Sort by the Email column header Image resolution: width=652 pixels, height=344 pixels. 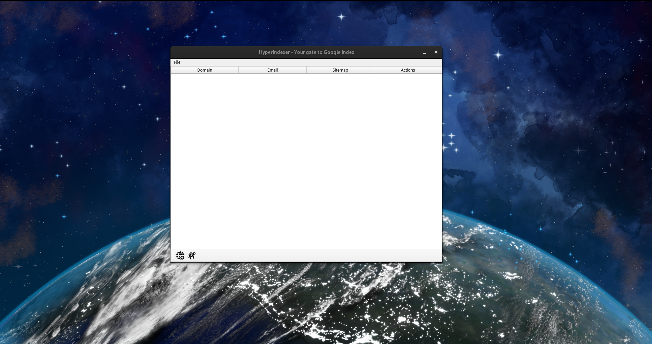[x=273, y=70]
